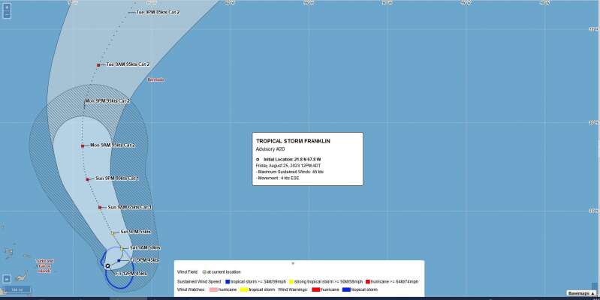The width and height of the screenshot is (600, 300).
Task: Zoom in on the map
Action: point(7,7)
